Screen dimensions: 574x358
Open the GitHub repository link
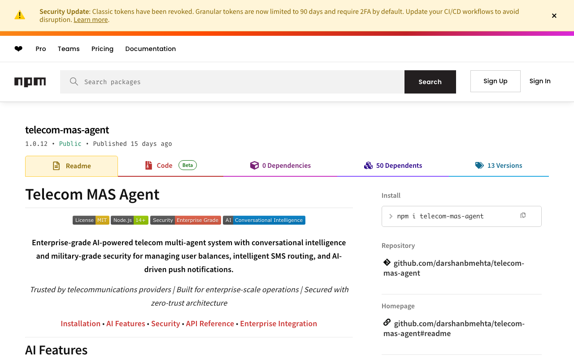point(454,268)
